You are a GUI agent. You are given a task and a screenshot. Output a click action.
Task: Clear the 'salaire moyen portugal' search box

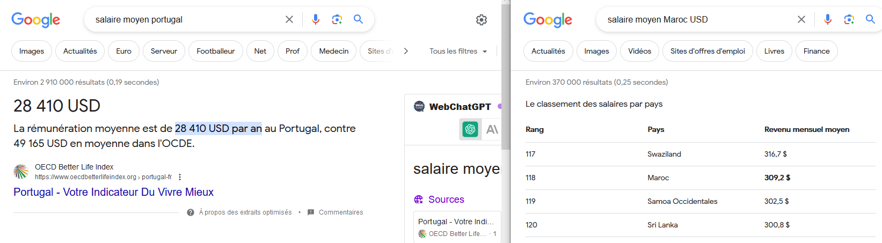click(x=289, y=19)
